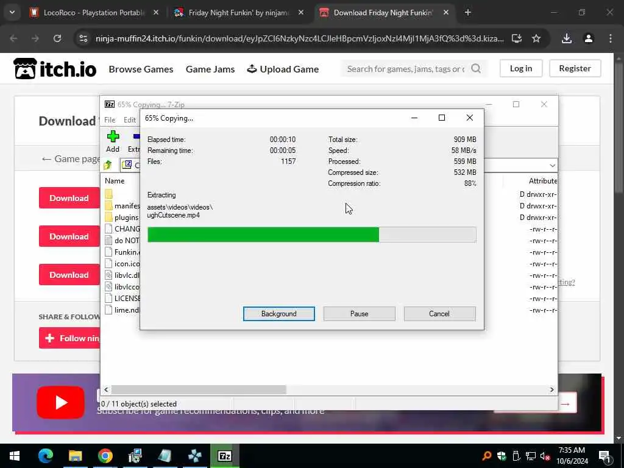Click the Windows Security tray icon

pyautogui.click(x=502, y=456)
